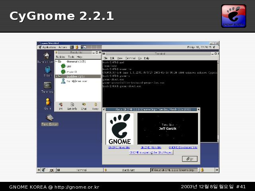Open the Home folder desktop icon

tap(46, 57)
